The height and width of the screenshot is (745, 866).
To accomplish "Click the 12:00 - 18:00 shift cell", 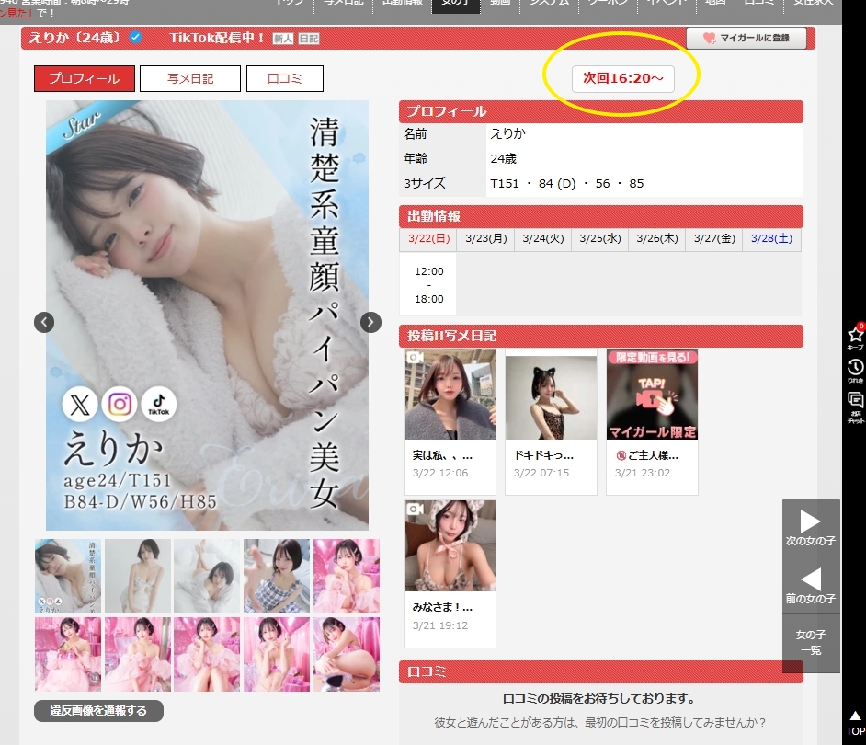I will (428, 284).
